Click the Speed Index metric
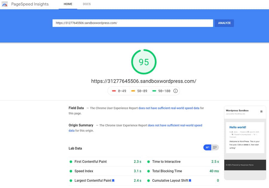The width and height of the screenshot is (269, 188). pos(105,171)
